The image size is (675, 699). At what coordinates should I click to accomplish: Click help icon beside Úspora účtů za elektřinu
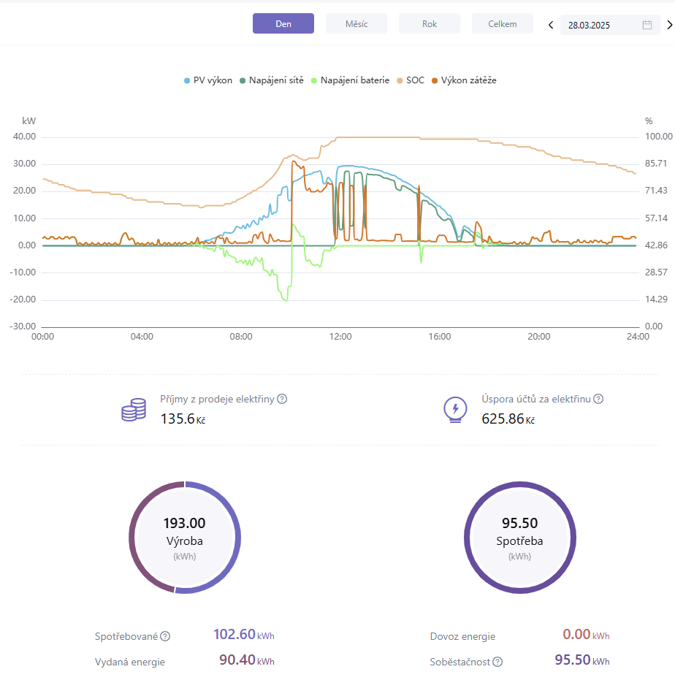coord(598,399)
